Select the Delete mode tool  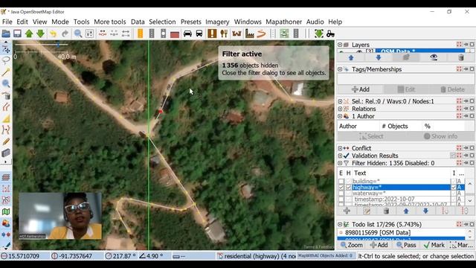[6, 95]
